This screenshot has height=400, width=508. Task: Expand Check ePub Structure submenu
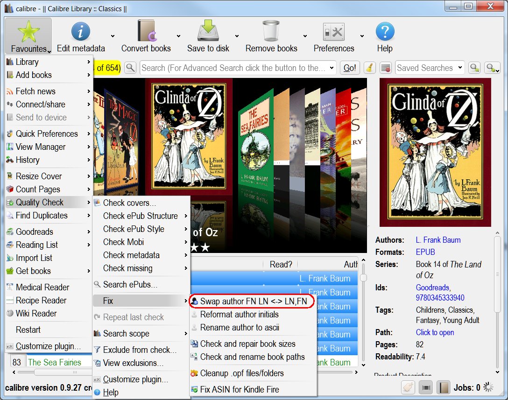(141, 216)
